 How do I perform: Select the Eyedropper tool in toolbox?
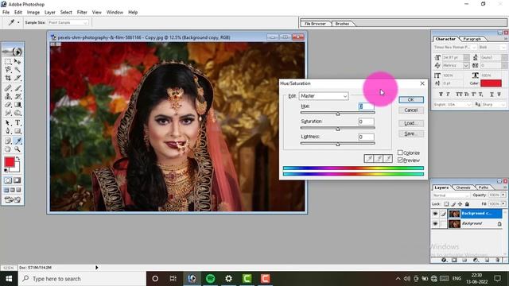click(x=17, y=141)
